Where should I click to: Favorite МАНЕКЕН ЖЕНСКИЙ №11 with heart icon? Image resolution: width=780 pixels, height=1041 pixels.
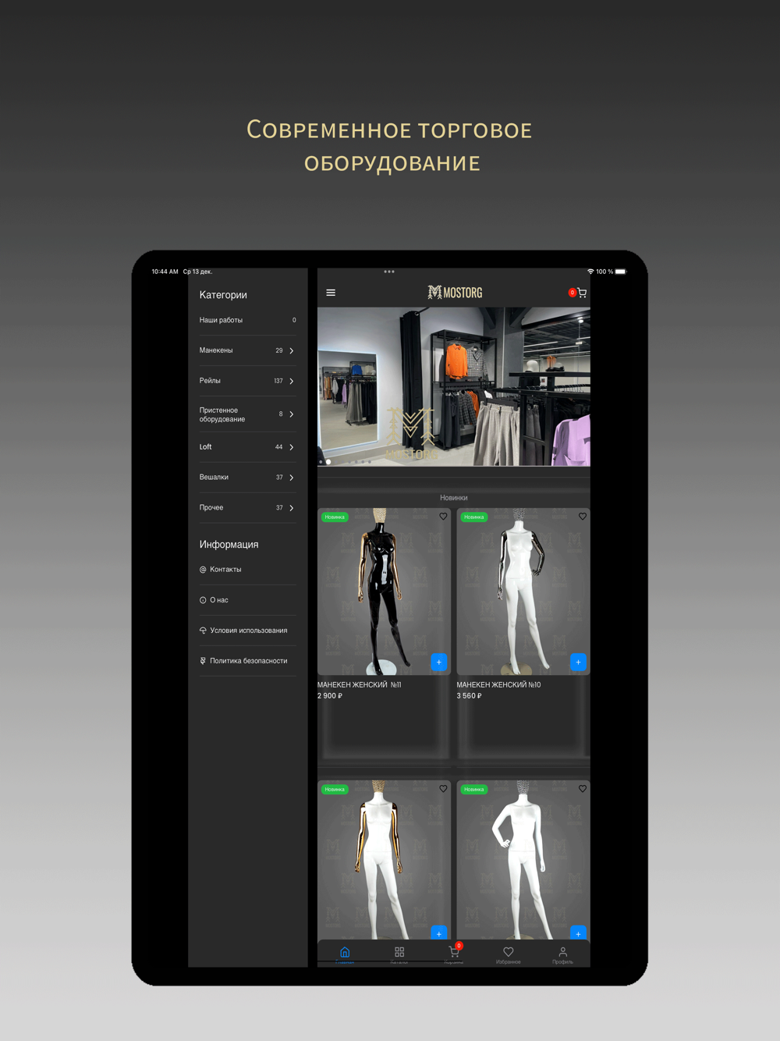pyautogui.click(x=443, y=517)
